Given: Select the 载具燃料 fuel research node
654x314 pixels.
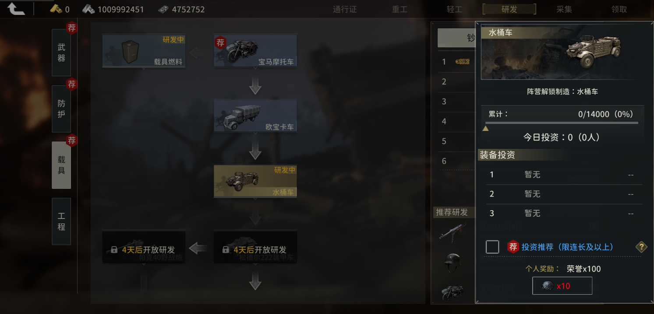Looking at the screenshot, I should (144, 51).
